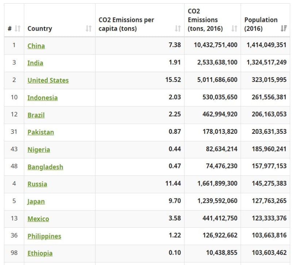Select Nigeria's per capita value 0.44
Screen dimensions: 292x265
point(175,149)
